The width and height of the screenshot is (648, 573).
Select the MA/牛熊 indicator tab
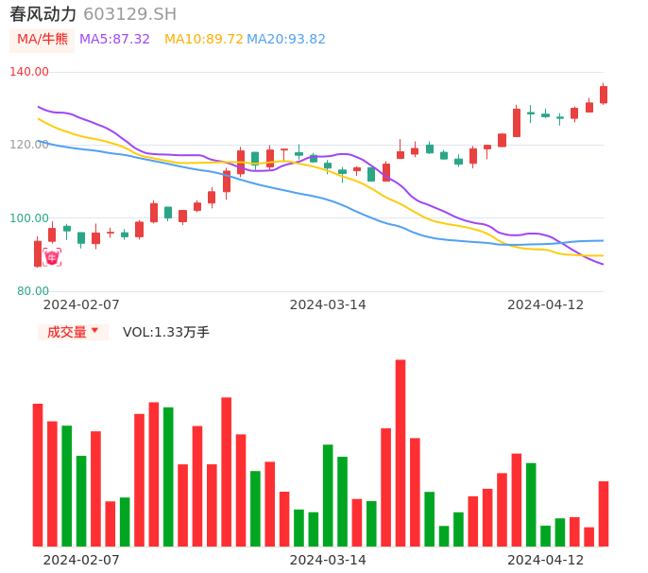point(43,40)
